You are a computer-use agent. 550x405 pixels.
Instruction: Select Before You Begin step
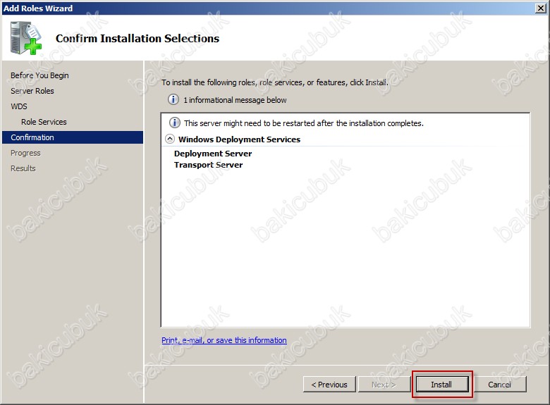pos(39,75)
